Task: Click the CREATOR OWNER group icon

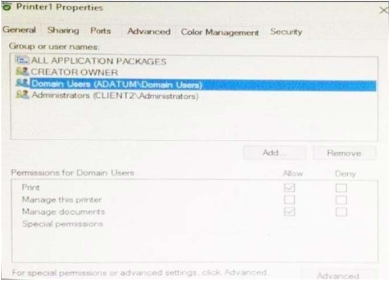Action: (x=22, y=72)
